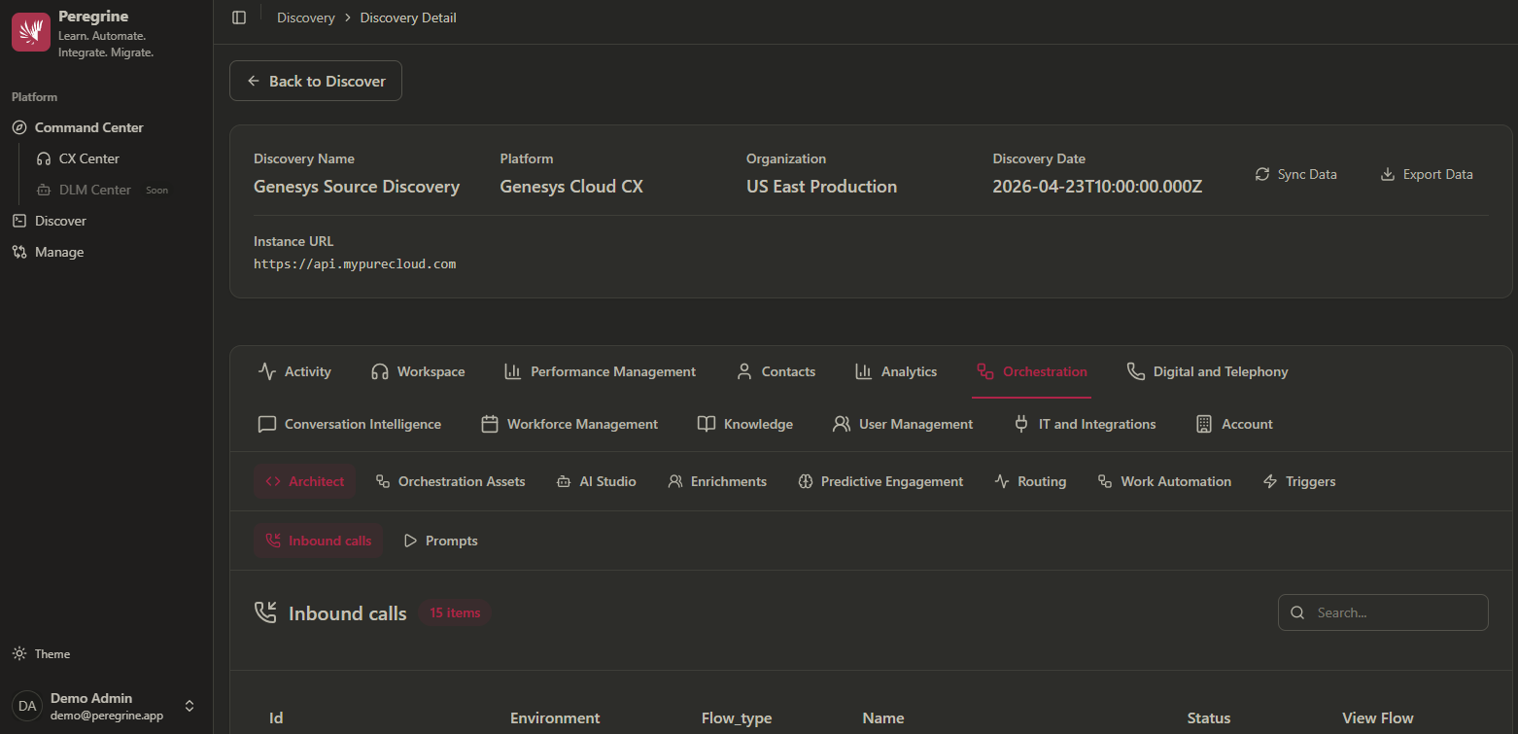Switch to the Workforce Management tab

click(x=569, y=424)
